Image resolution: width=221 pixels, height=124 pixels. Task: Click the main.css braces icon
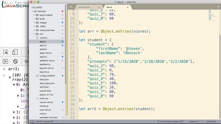click(37, 99)
